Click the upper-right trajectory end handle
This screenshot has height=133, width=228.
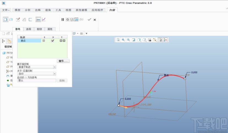point(185,79)
